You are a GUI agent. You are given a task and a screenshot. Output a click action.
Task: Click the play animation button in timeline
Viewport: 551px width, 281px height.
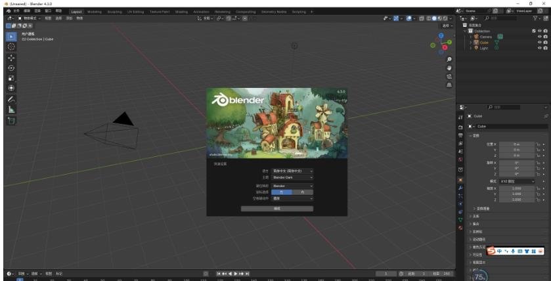point(236,274)
